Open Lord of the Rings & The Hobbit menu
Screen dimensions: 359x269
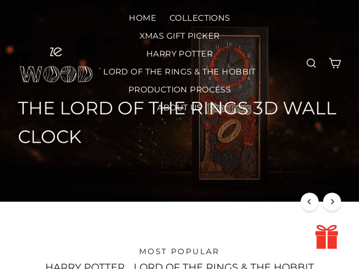pos(179,72)
